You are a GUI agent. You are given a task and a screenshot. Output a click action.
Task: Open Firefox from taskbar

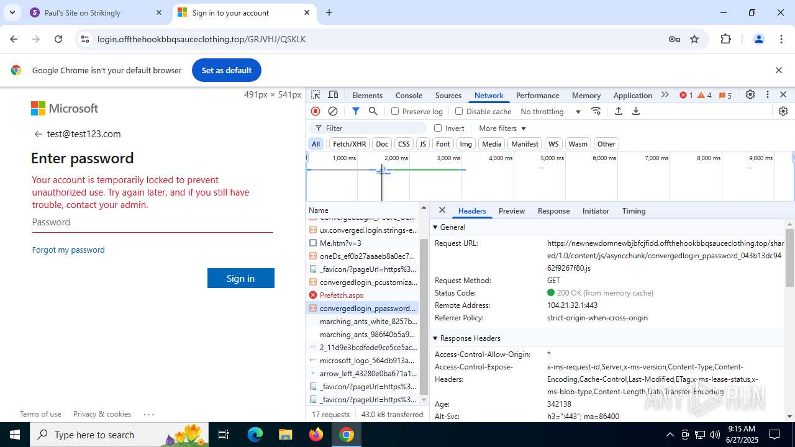(316, 435)
